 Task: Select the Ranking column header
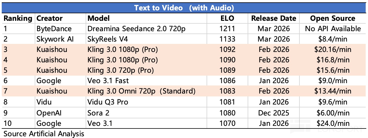[18, 18]
